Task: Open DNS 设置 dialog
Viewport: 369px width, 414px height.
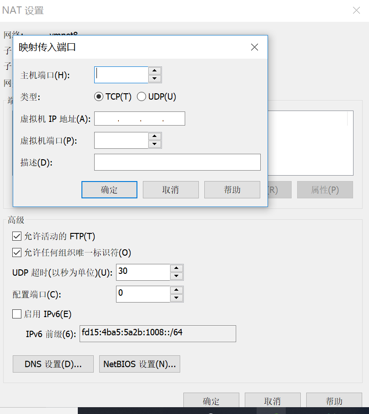Action: 53,364
